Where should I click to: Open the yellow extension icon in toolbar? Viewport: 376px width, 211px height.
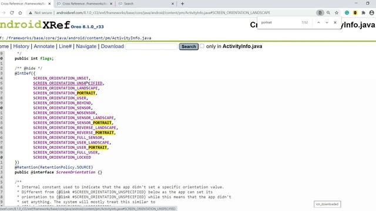coord(355,13)
